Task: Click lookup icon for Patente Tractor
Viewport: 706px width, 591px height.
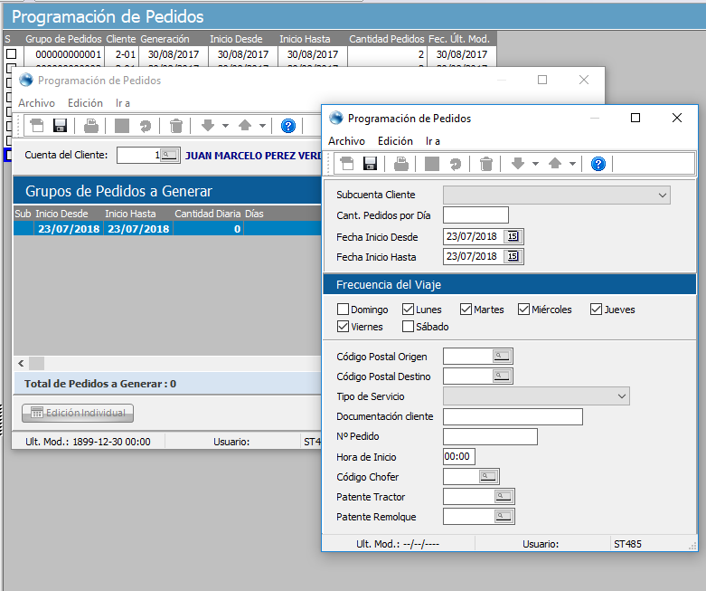Action: (504, 497)
